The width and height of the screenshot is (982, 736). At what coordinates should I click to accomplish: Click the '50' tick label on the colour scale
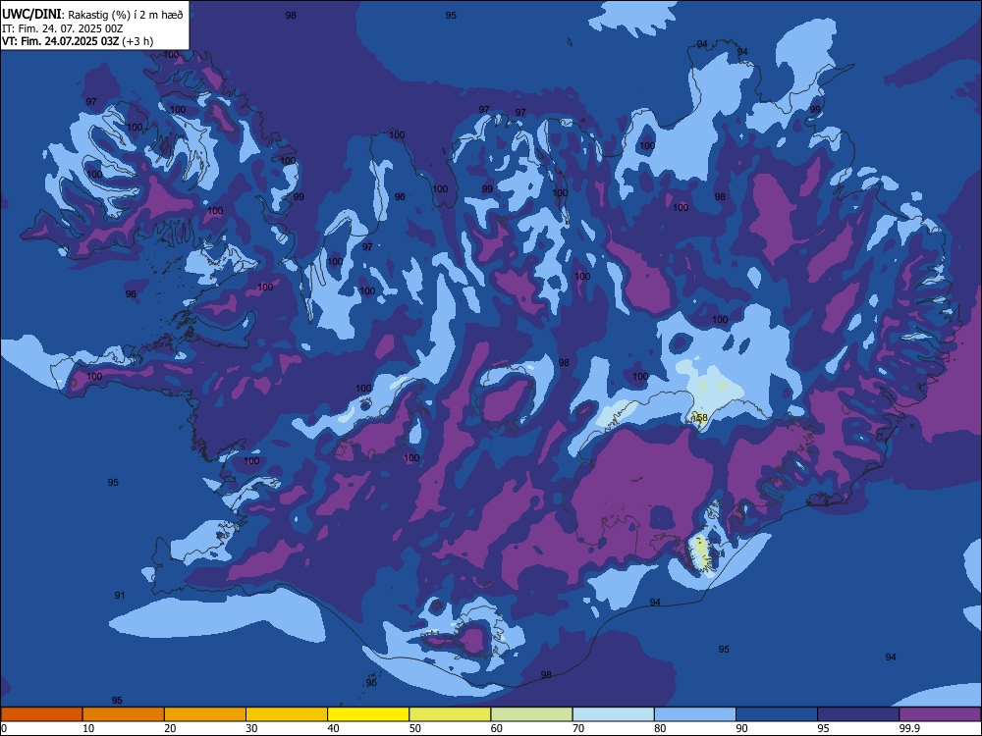(x=415, y=728)
